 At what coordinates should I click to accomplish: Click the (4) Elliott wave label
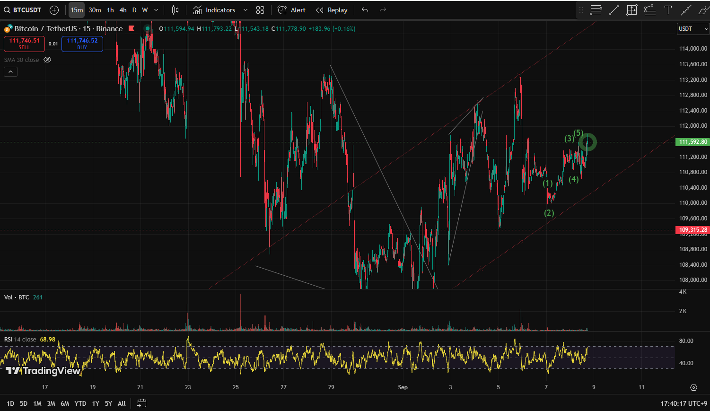click(x=574, y=179)
